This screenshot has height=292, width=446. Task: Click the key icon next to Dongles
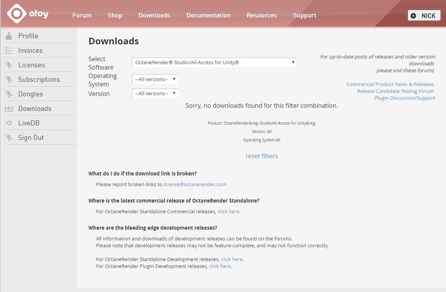pos(9,94)
